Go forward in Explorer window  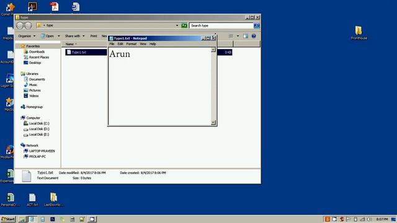coord(28,25)
